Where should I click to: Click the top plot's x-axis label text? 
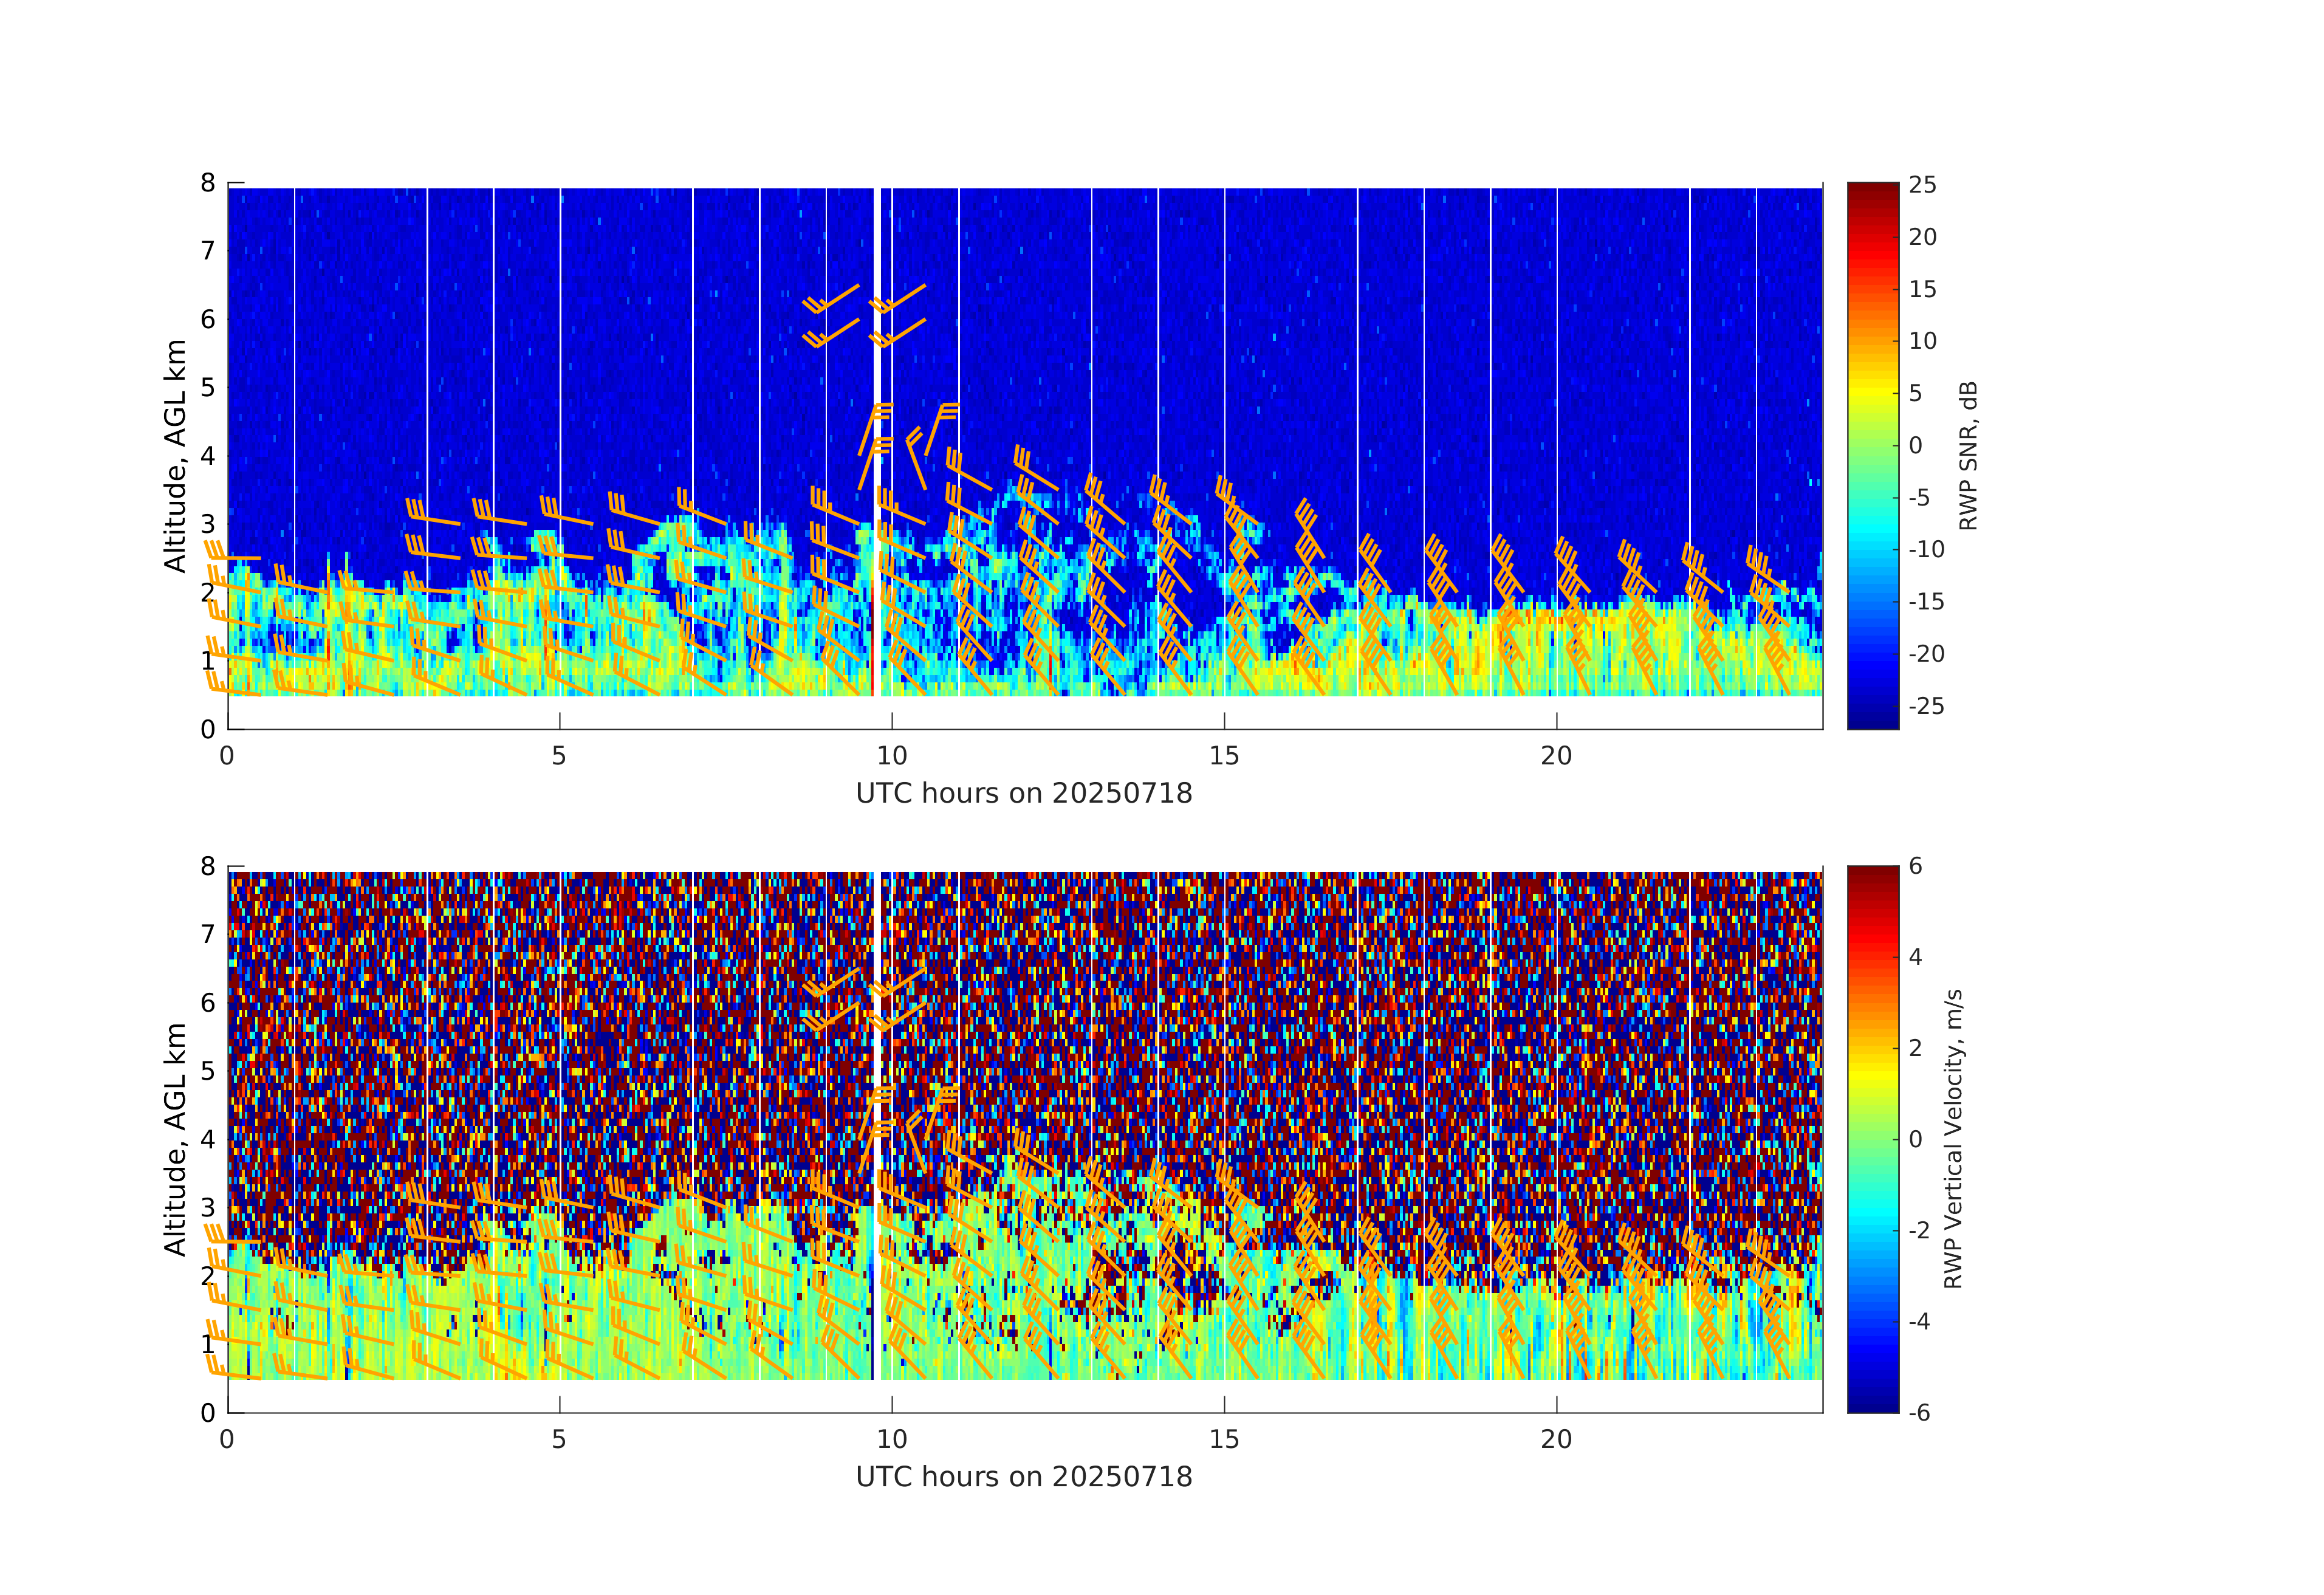(x=1024, y=794)
